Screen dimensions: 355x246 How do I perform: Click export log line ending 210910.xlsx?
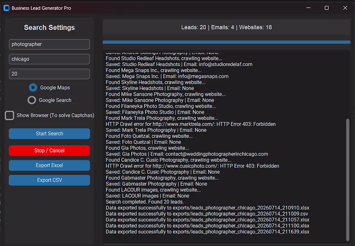pyautogui.click(x=208, y=208)
